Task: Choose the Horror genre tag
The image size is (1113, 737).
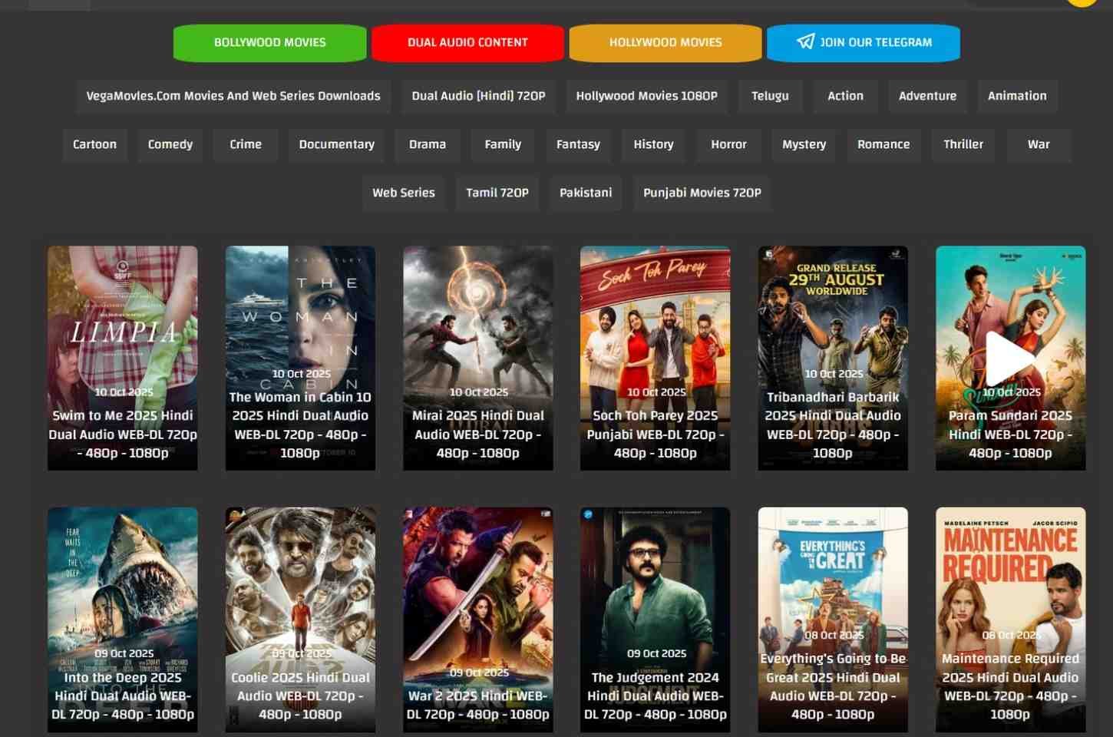Action: pyautogui.click(x=728, y=144)
